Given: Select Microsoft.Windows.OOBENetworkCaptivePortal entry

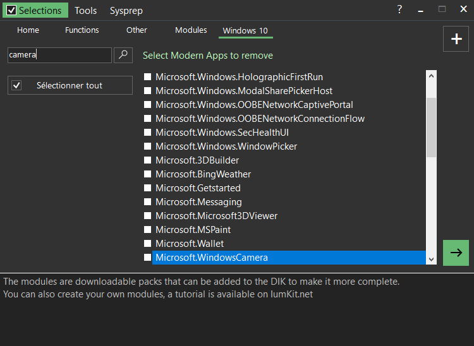Looking at the screenshot, I should click(254, 105).
